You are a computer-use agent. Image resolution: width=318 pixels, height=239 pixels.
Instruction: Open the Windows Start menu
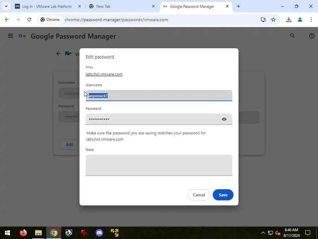tap(7, 233)
